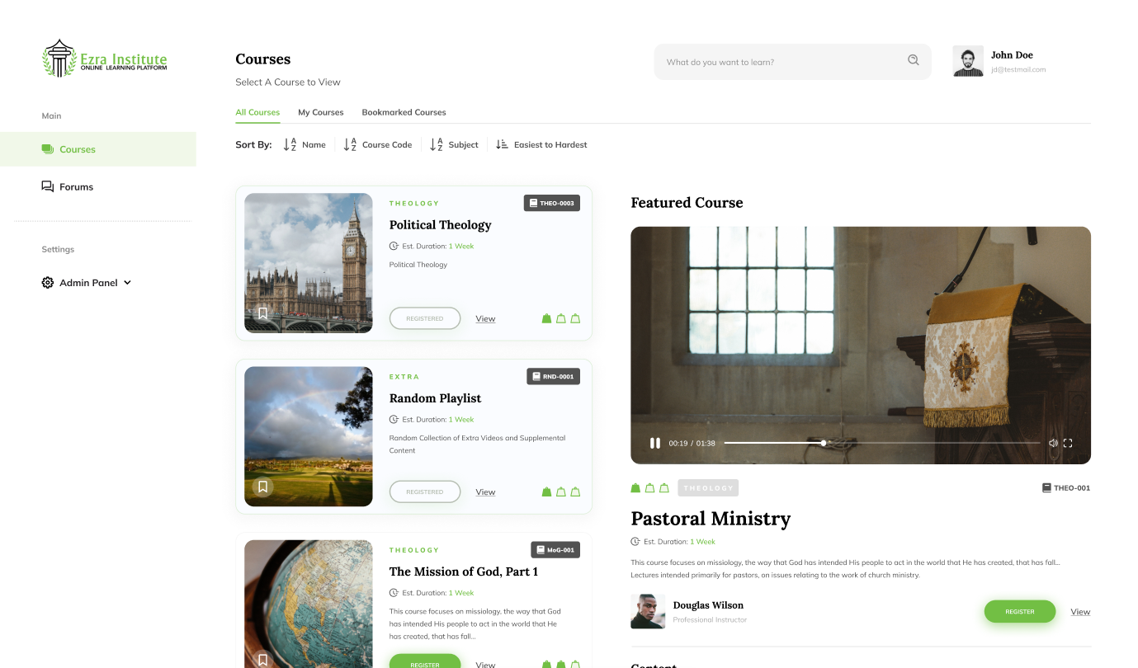The width and height of the screenshot is (1138, 668).
Task: Click the Political Theology difficulty weight icons
Action: (x=561, y=318)
